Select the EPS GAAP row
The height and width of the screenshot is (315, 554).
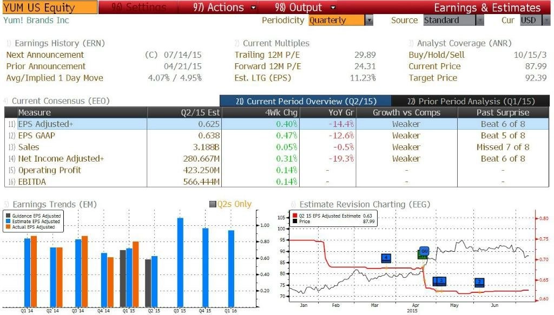point(276,136)
